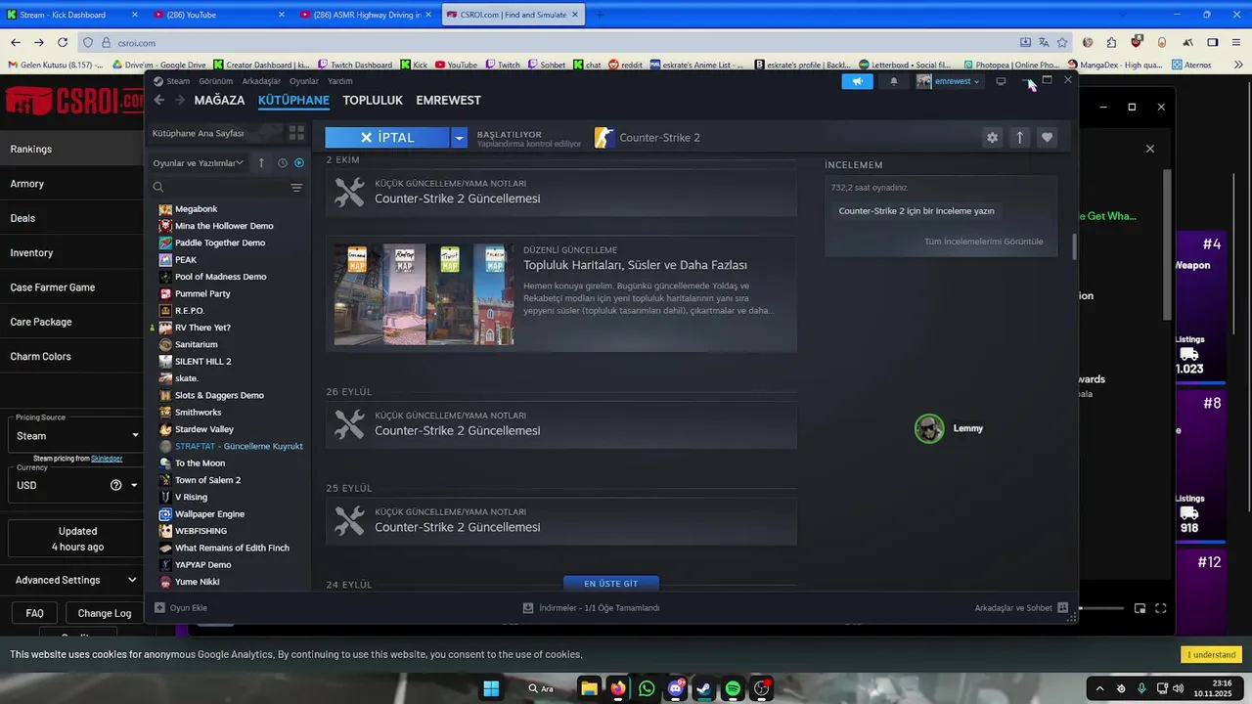Image resolution: width=1252 pixels, height=704 pixels.
Task: Accept cookies with I understand
Action: click(x=1211, y=654)
